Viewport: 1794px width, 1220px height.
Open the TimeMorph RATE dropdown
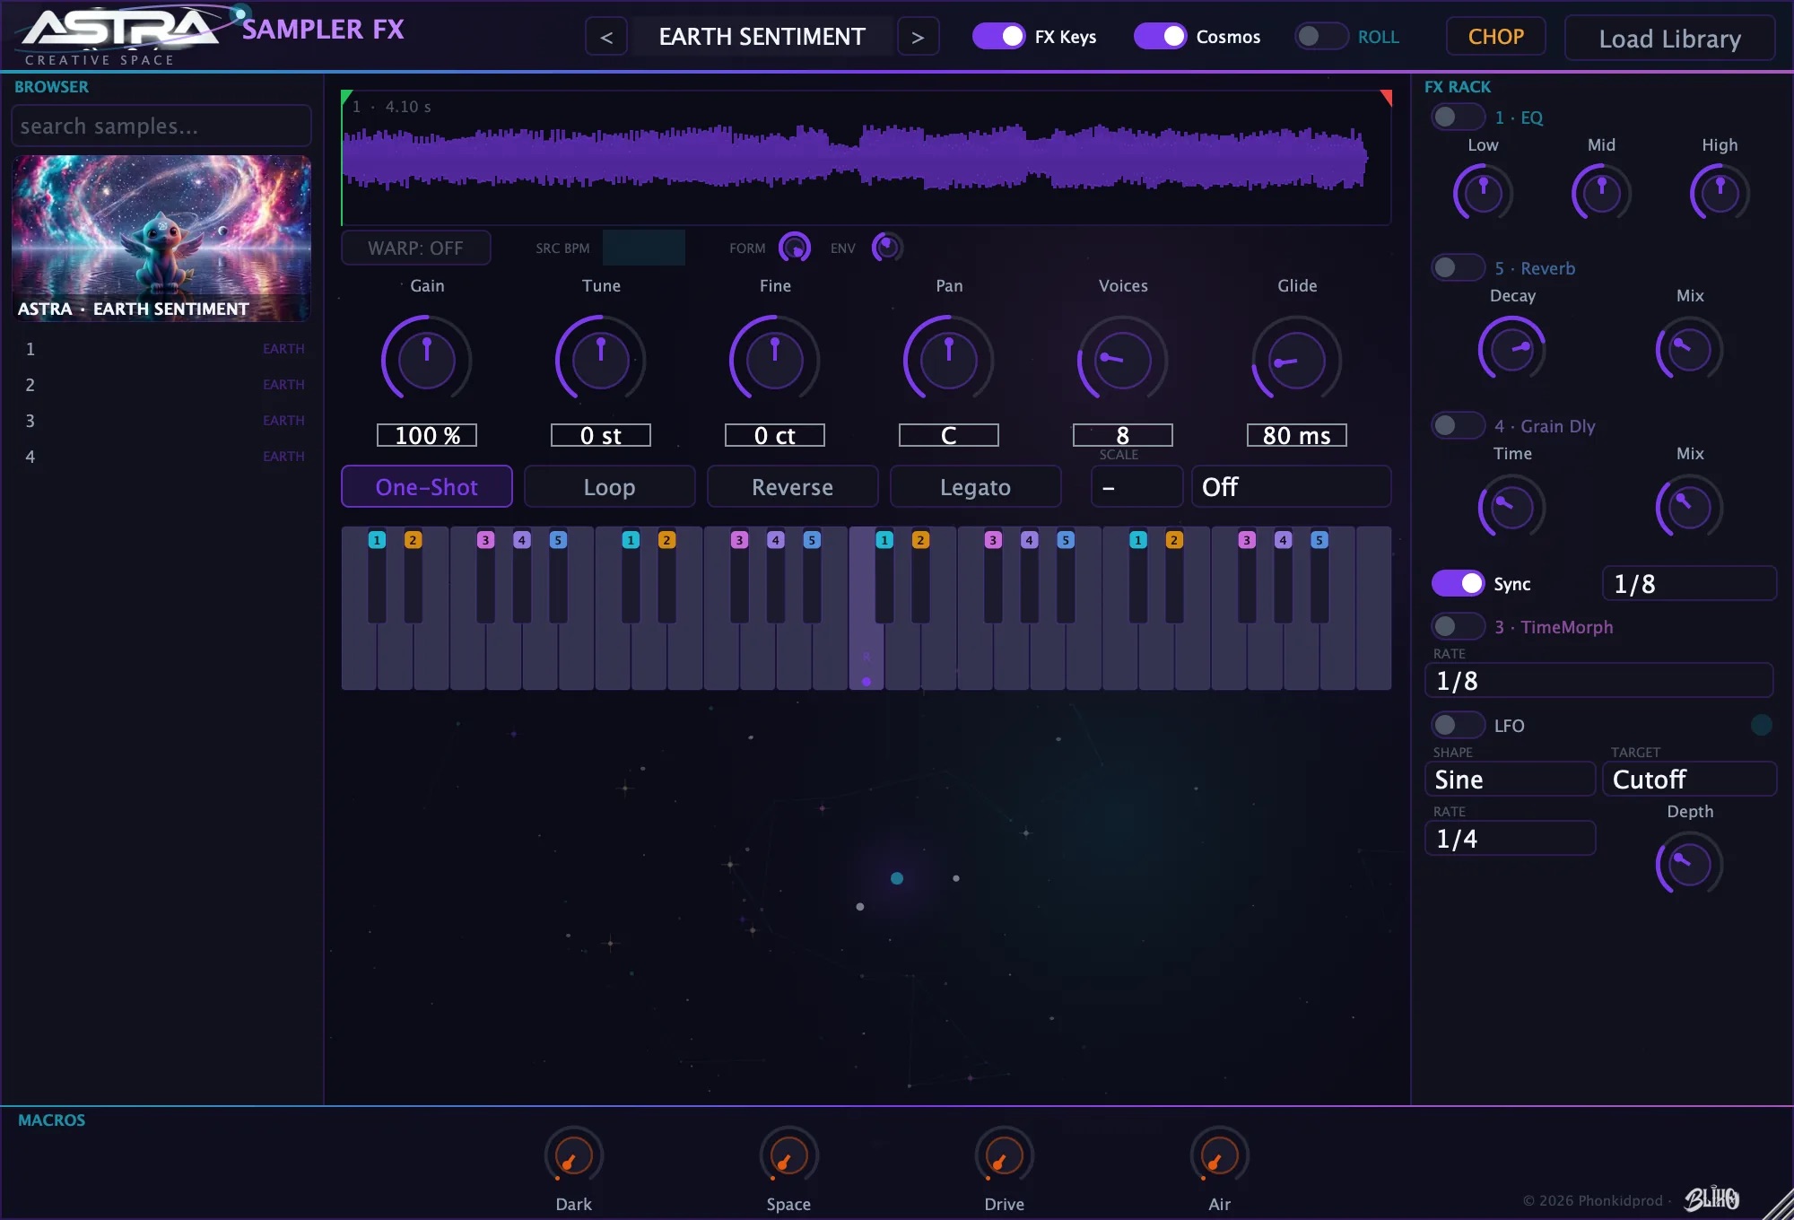coord(1598,680)
